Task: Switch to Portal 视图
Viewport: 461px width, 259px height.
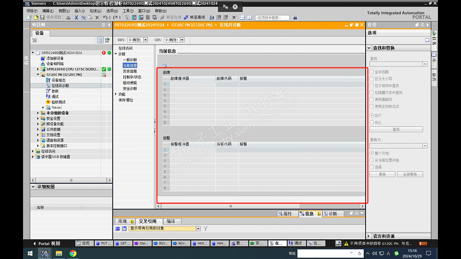Action: pyautogui.click(x=46, y=243)
